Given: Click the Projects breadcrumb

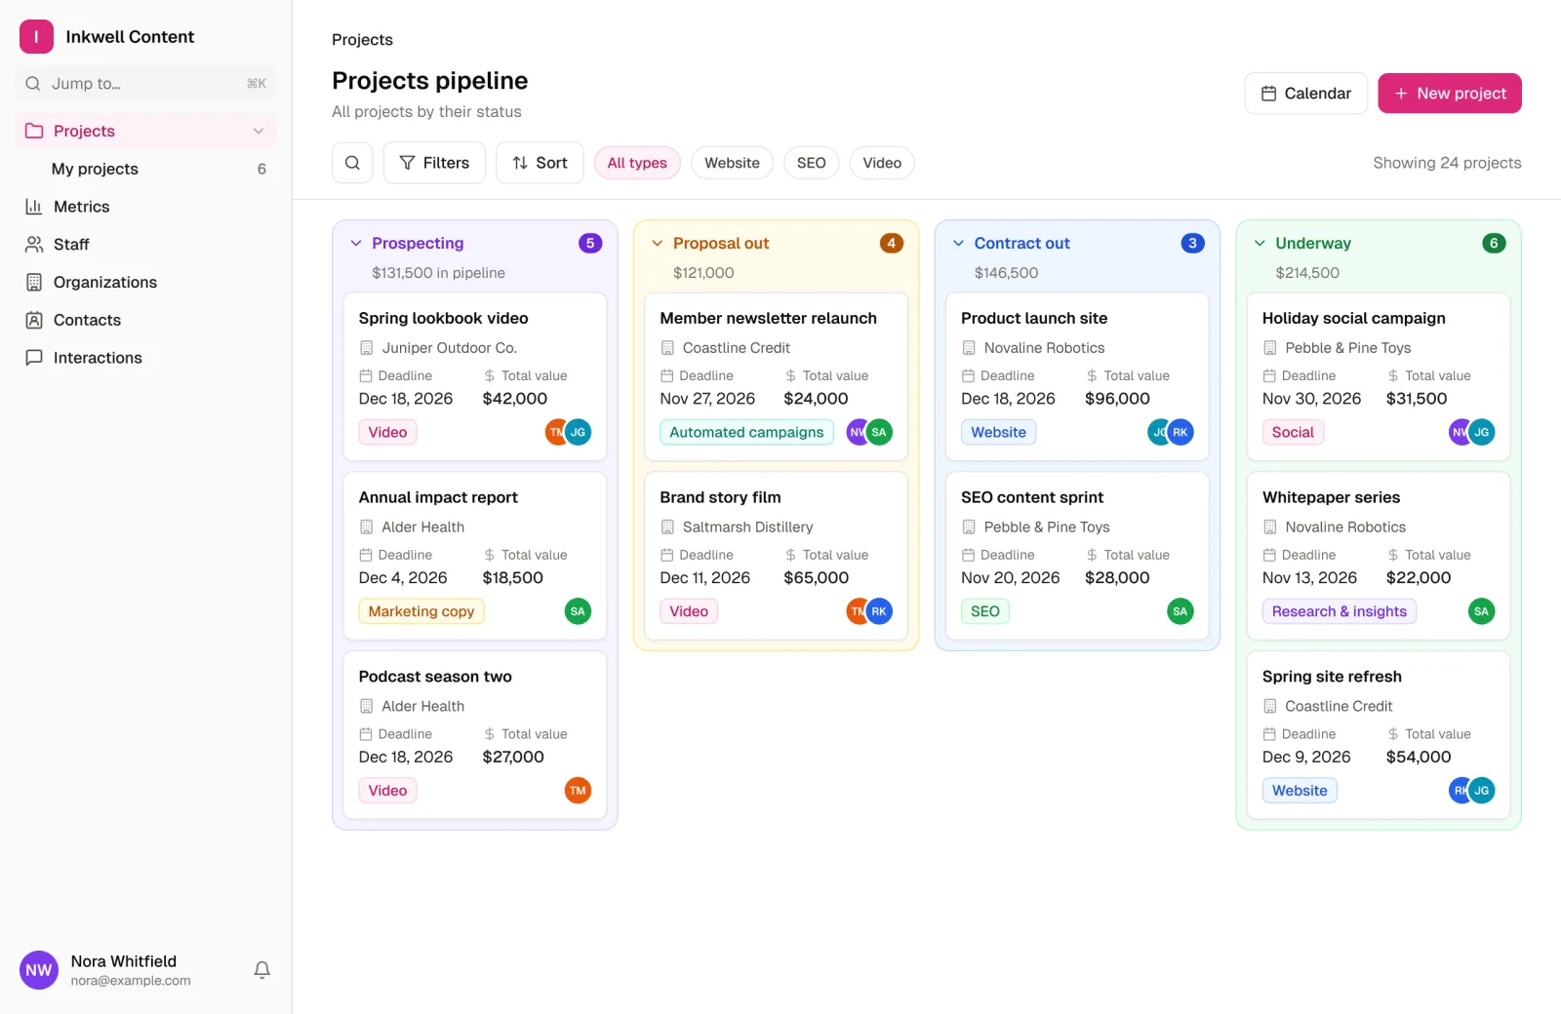Looking at the screenshot, I should tap(362, 40).
